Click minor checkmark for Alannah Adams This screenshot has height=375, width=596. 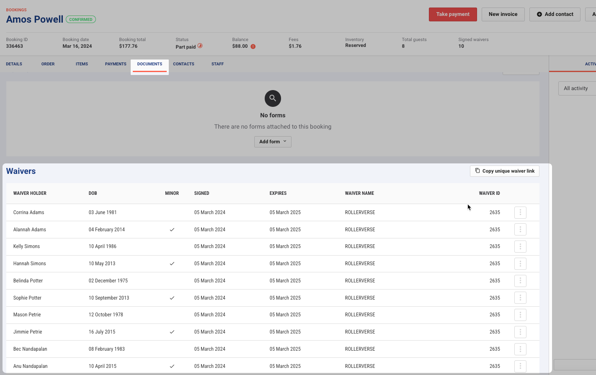(172, 230)
